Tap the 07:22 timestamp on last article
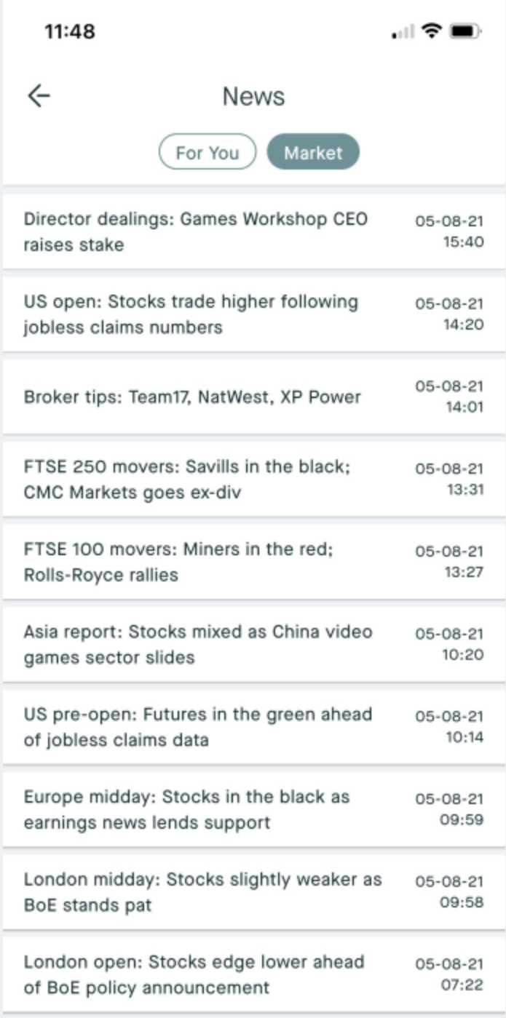The width and height of the screenshot is (506, 1018). click(x=463, y=985)
